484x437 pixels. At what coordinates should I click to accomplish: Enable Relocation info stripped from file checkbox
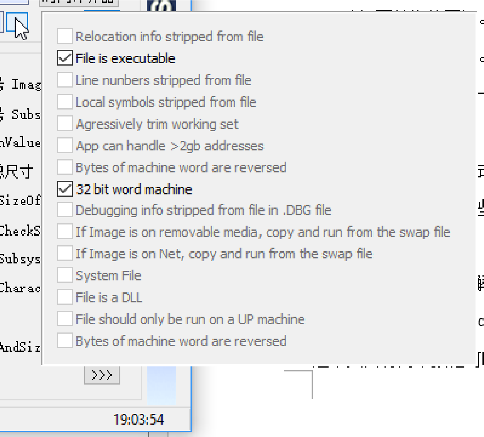pos(65,36)
